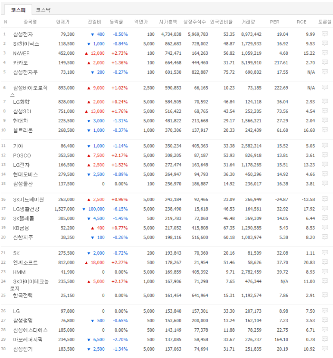Open discussion room icon for 삼성전자우
Image resolution: width=333 pixels, height=358 pixels.
[x=324, y=72]
